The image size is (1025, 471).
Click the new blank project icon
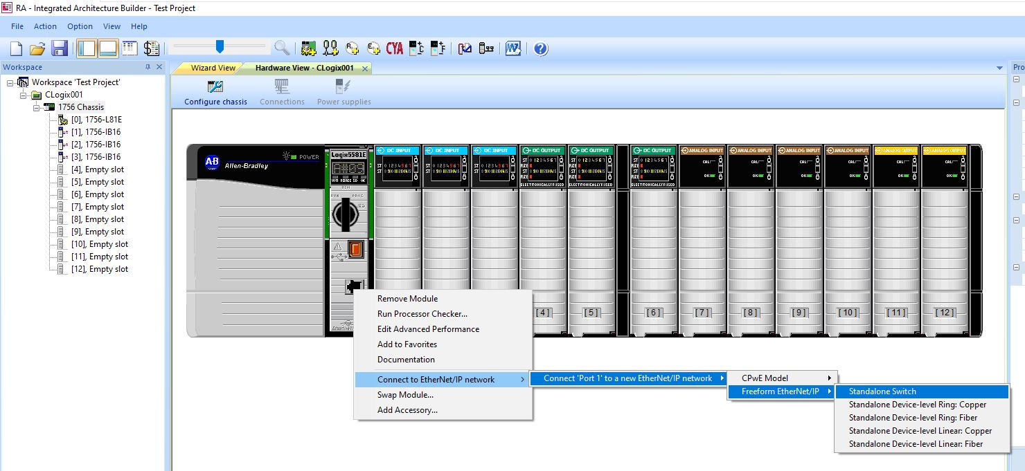click(x=16, y=48)
